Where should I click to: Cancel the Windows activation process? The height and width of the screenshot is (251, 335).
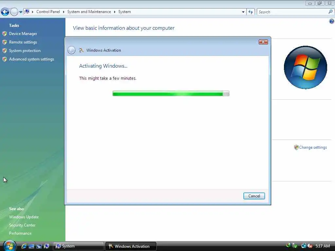point(254,196)
